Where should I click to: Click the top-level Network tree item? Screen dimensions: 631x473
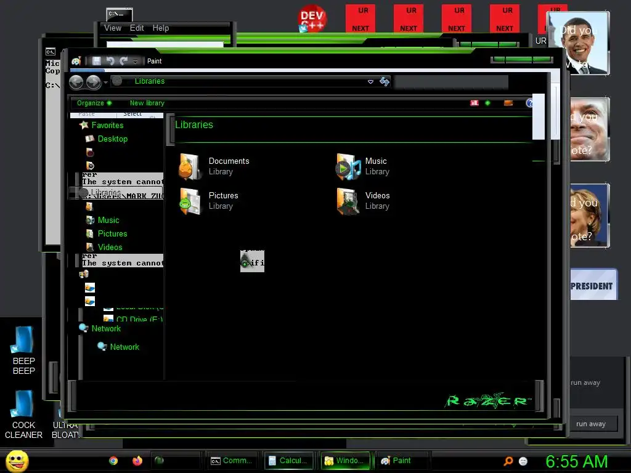tap(106, 329)
